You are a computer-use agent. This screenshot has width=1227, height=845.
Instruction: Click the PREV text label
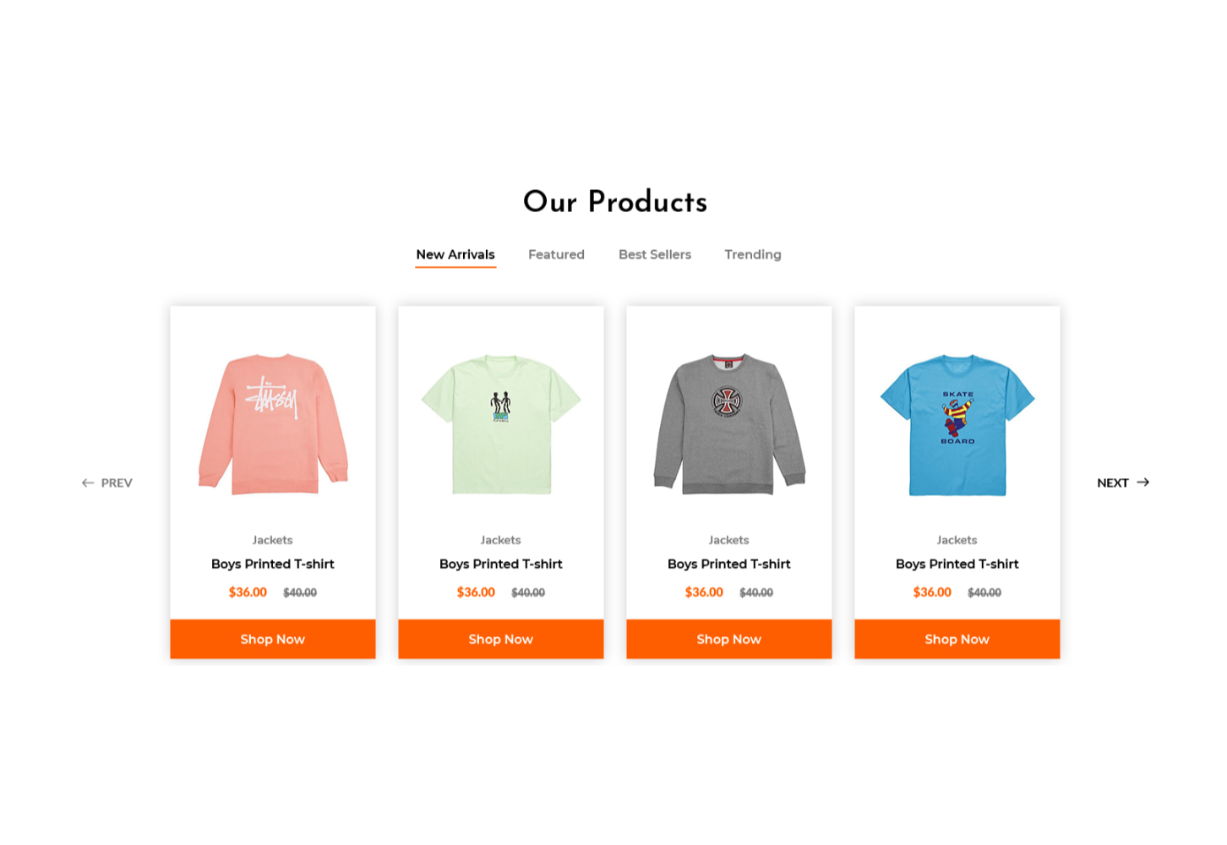117,483
